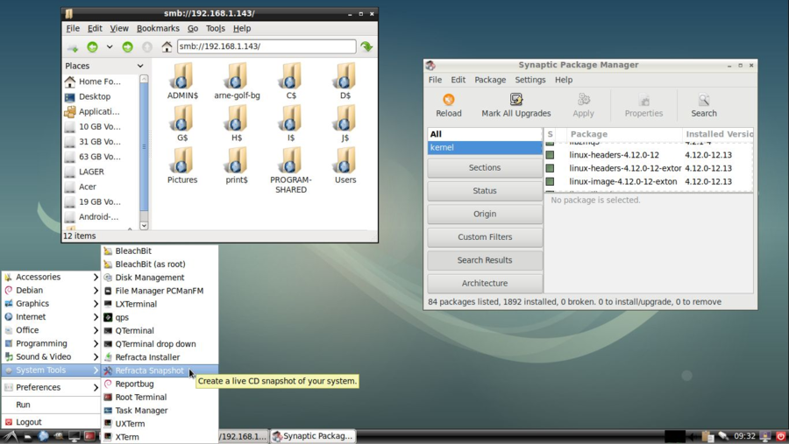Click the home folder icon in toolbar
Viewport: 789px width, 444px height.
pyautogui.click(x=167, y=46)
